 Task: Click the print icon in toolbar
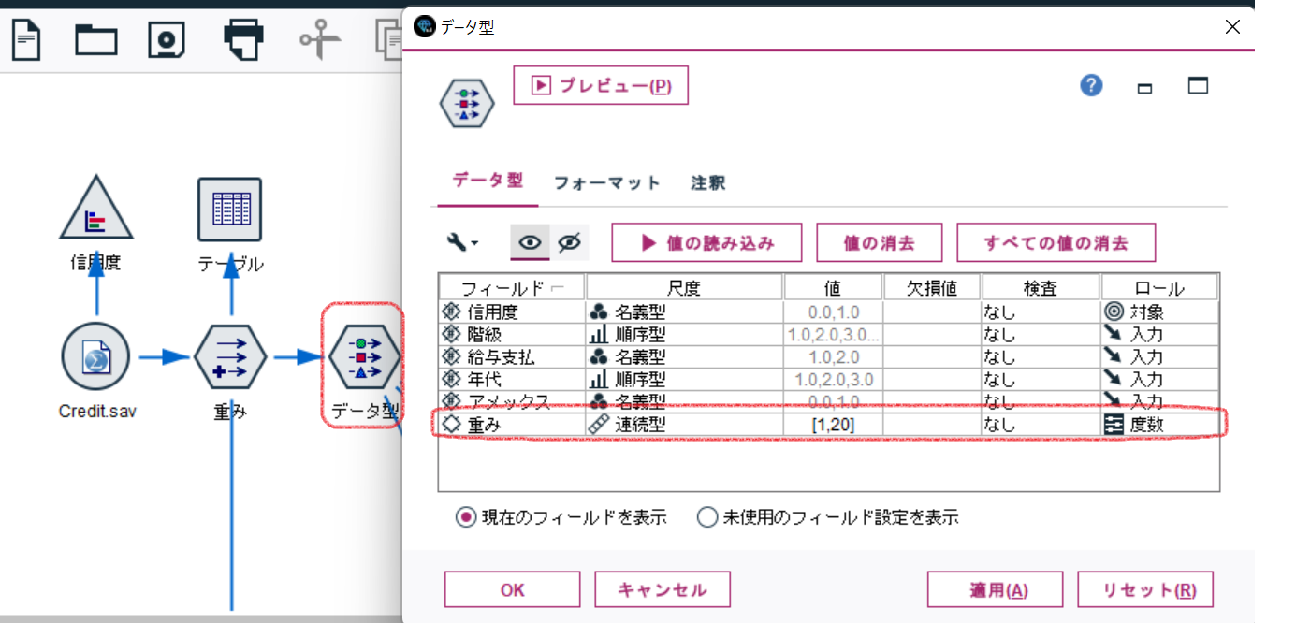241,39
